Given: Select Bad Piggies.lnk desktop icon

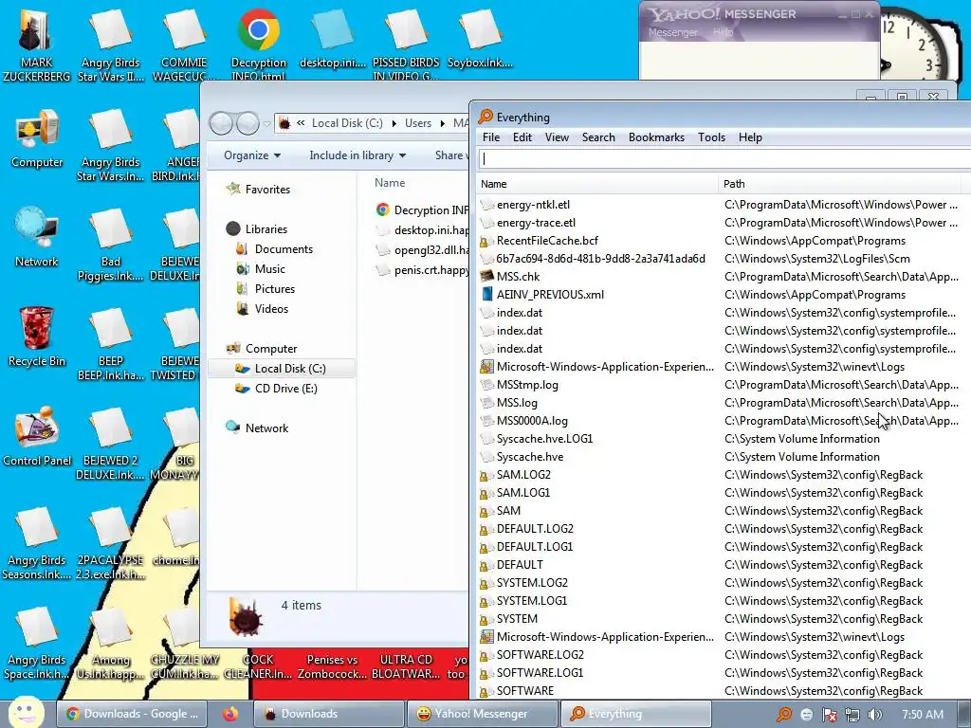Looking at the screenshot, I should pyautogui.click(x=111, y=245).
